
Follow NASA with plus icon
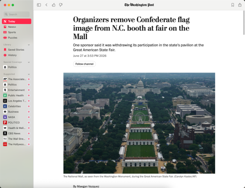[29, 117]
